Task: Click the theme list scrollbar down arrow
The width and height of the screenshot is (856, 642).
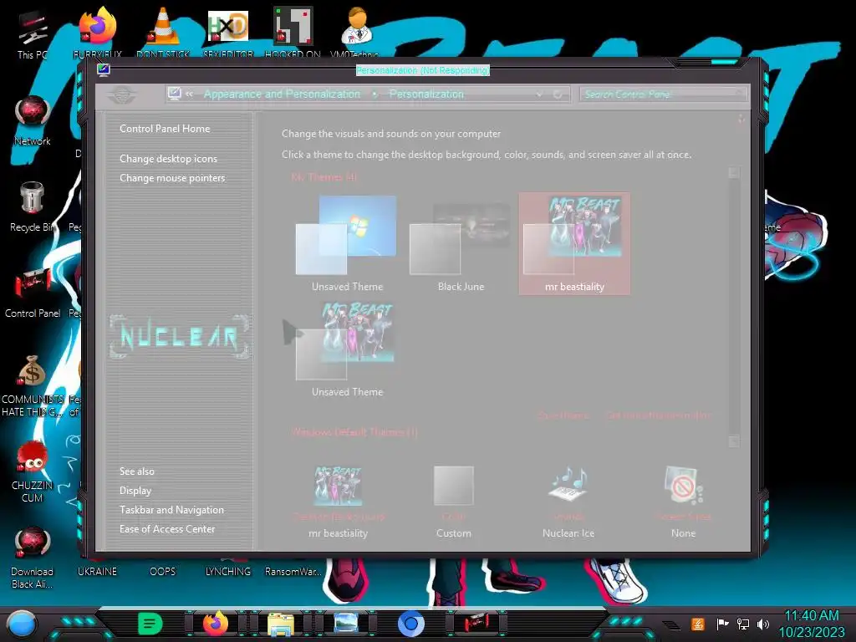Action: point(734,441)
